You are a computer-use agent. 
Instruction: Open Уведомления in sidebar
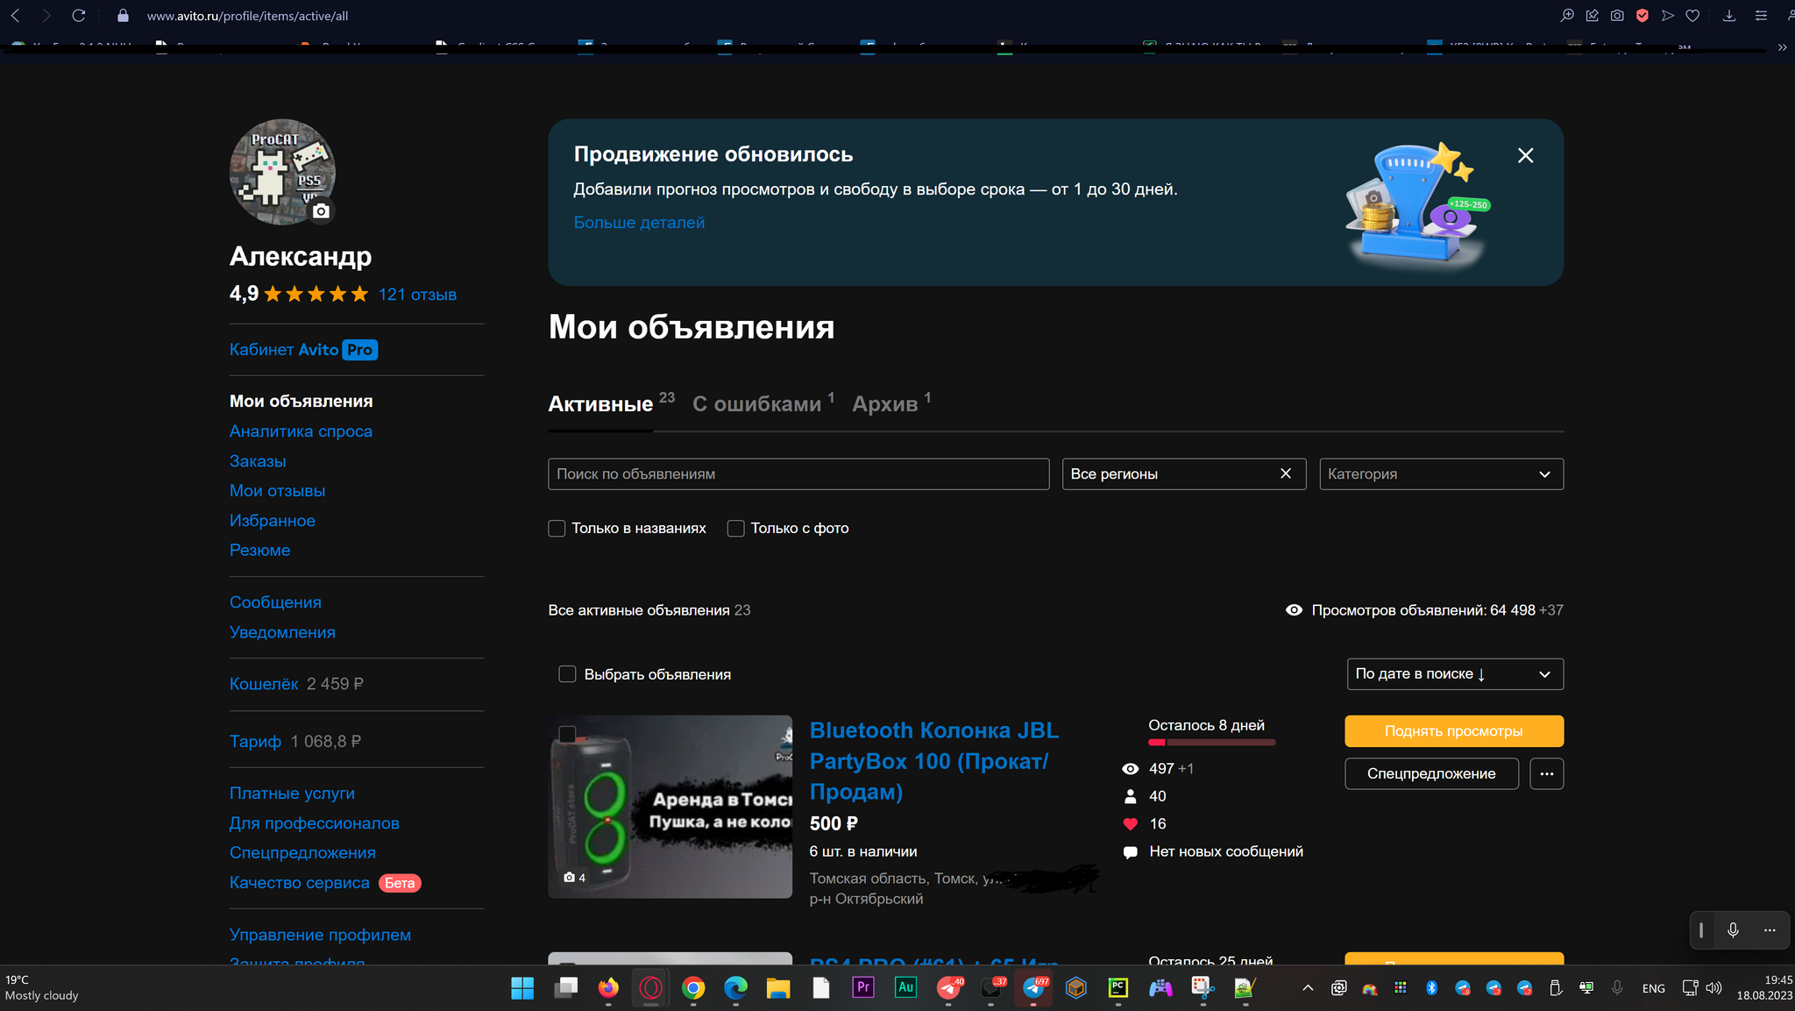click(x=282, y=632)
